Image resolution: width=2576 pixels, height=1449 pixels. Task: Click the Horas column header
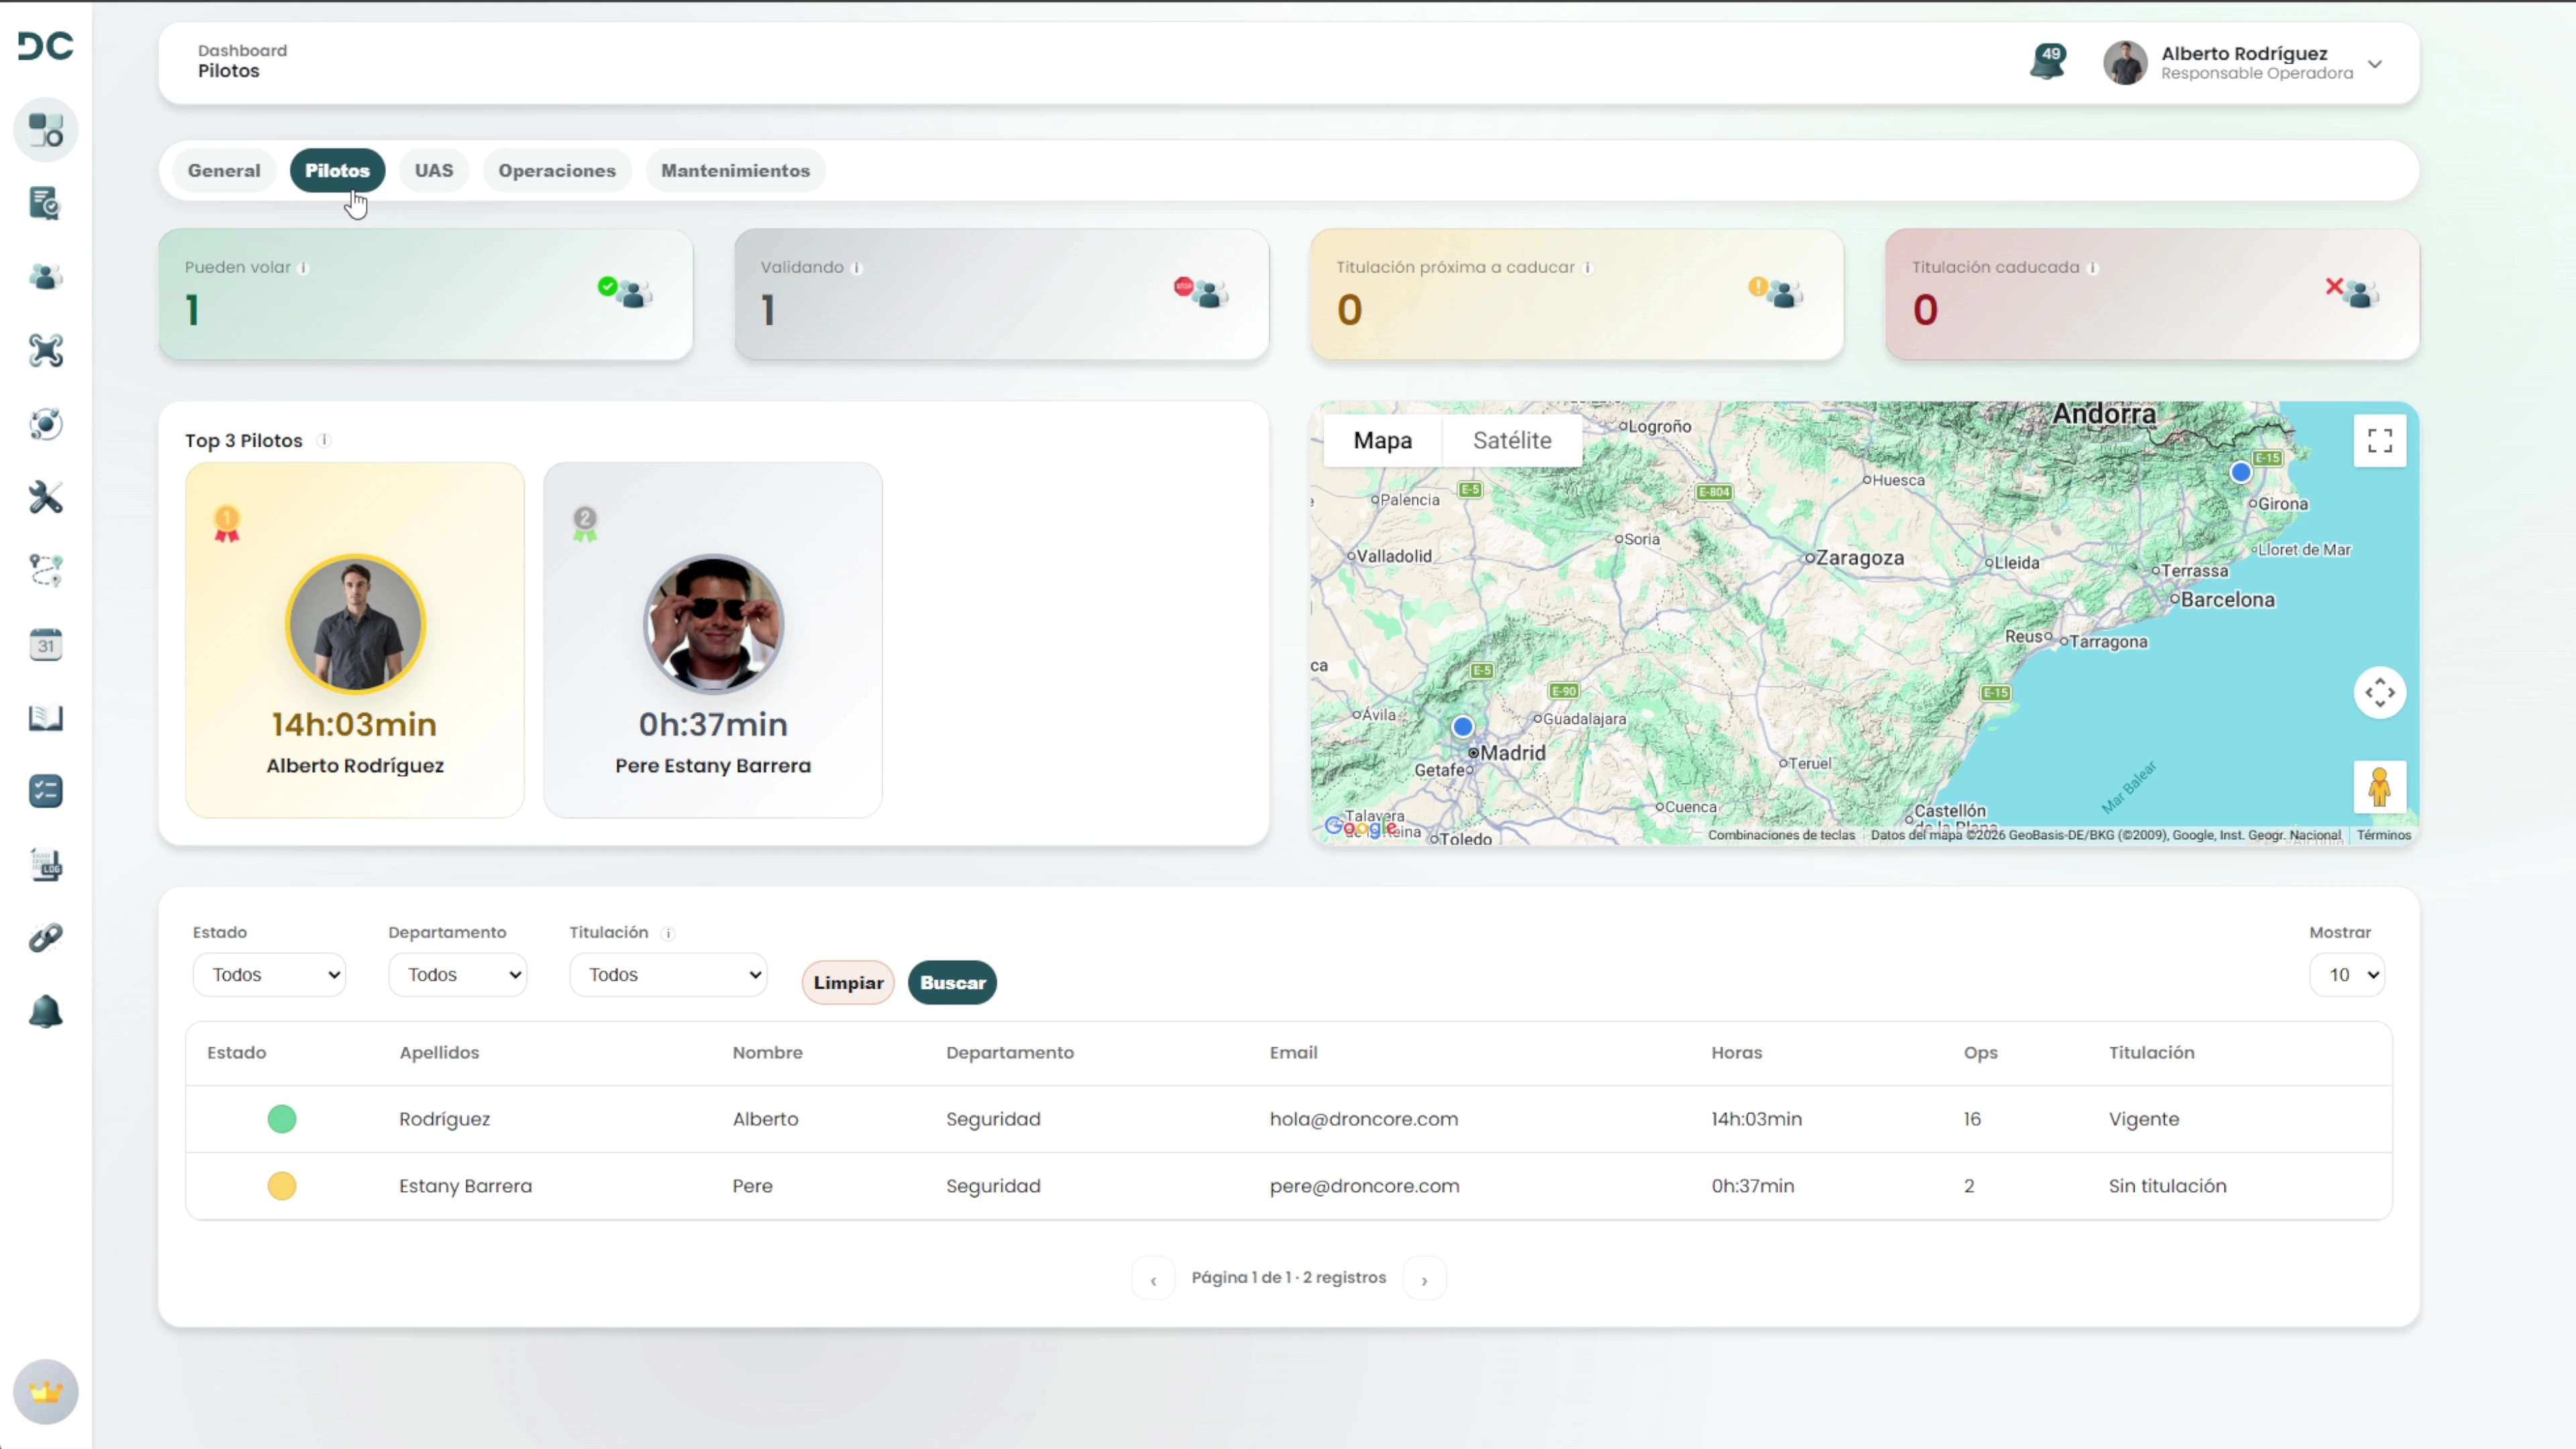tap(1737, 1053)
